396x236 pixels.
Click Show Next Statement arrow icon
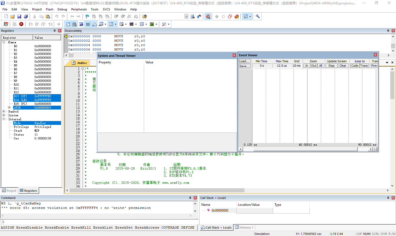pyautogui.click(x=59, y=24)
